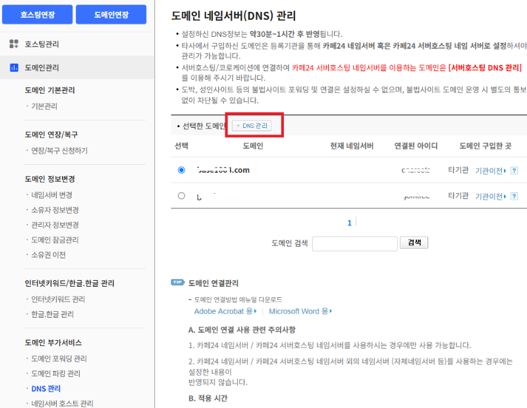
Task: Select the 도메인관리 bar chart icon
Action: (x=14, y=67)
